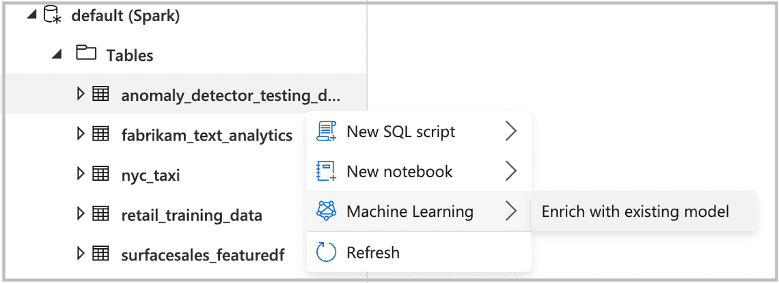The image size is (779, 283).
Task: Collapse the default (Spark) database node
Action: click(x=32, y=16)
